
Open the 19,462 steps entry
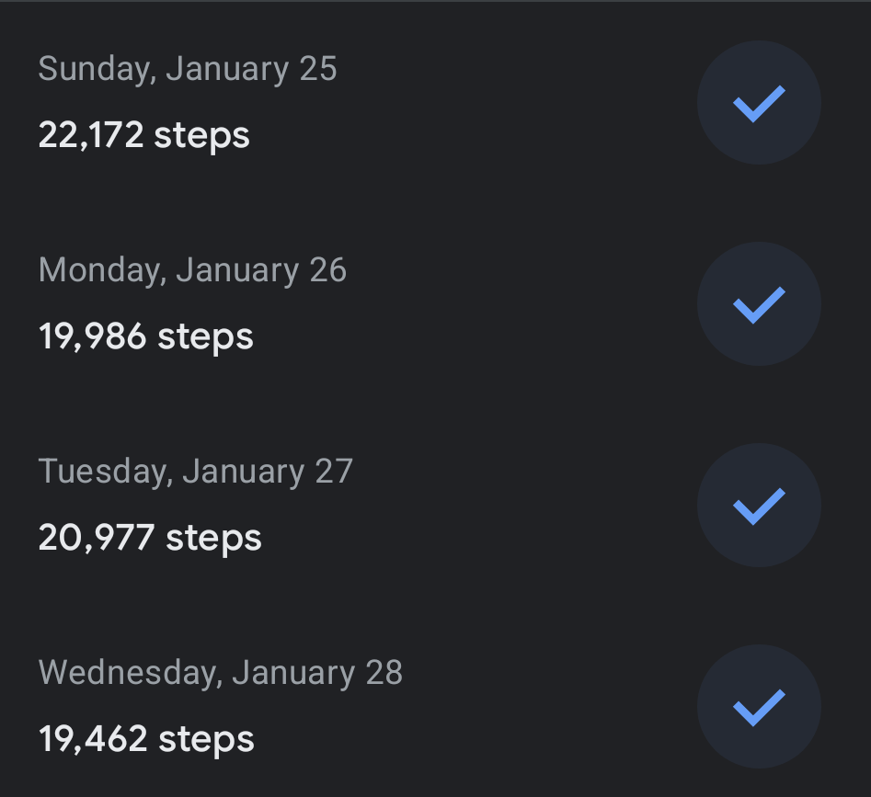[x=146, y=739]
